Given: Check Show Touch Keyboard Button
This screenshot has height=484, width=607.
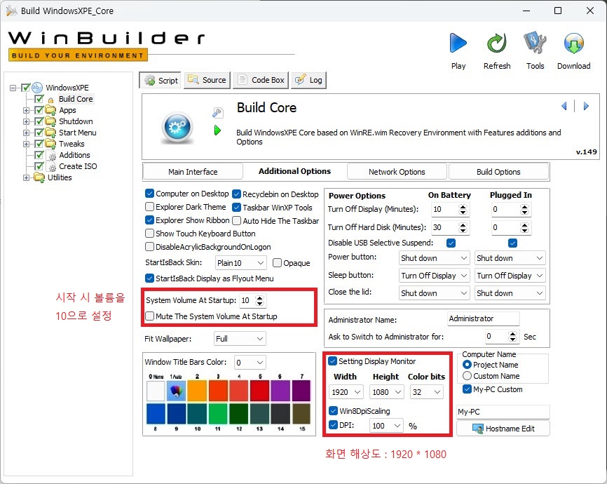Looking at the screenshot, I should click(149, 234).
